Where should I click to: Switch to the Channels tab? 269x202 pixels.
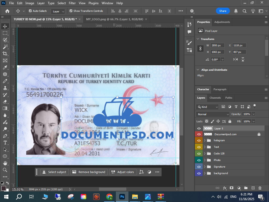[x=215, y=98]
